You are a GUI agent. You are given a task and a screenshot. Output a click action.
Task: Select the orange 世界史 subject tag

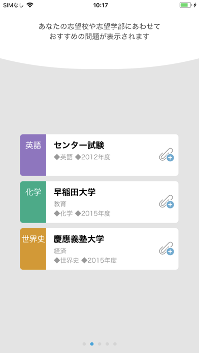point(33,249)
